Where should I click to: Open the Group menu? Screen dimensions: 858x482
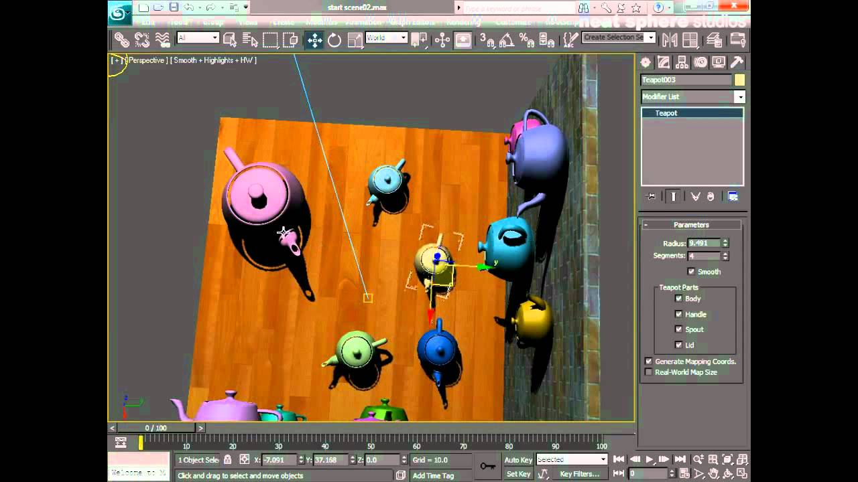click(213, 22)
